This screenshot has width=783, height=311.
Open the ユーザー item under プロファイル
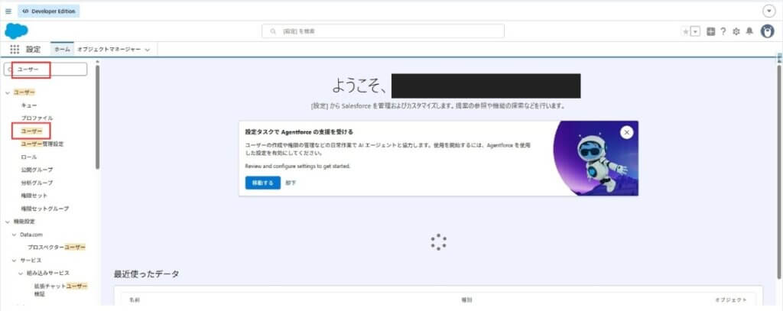[x=31, y=131]
